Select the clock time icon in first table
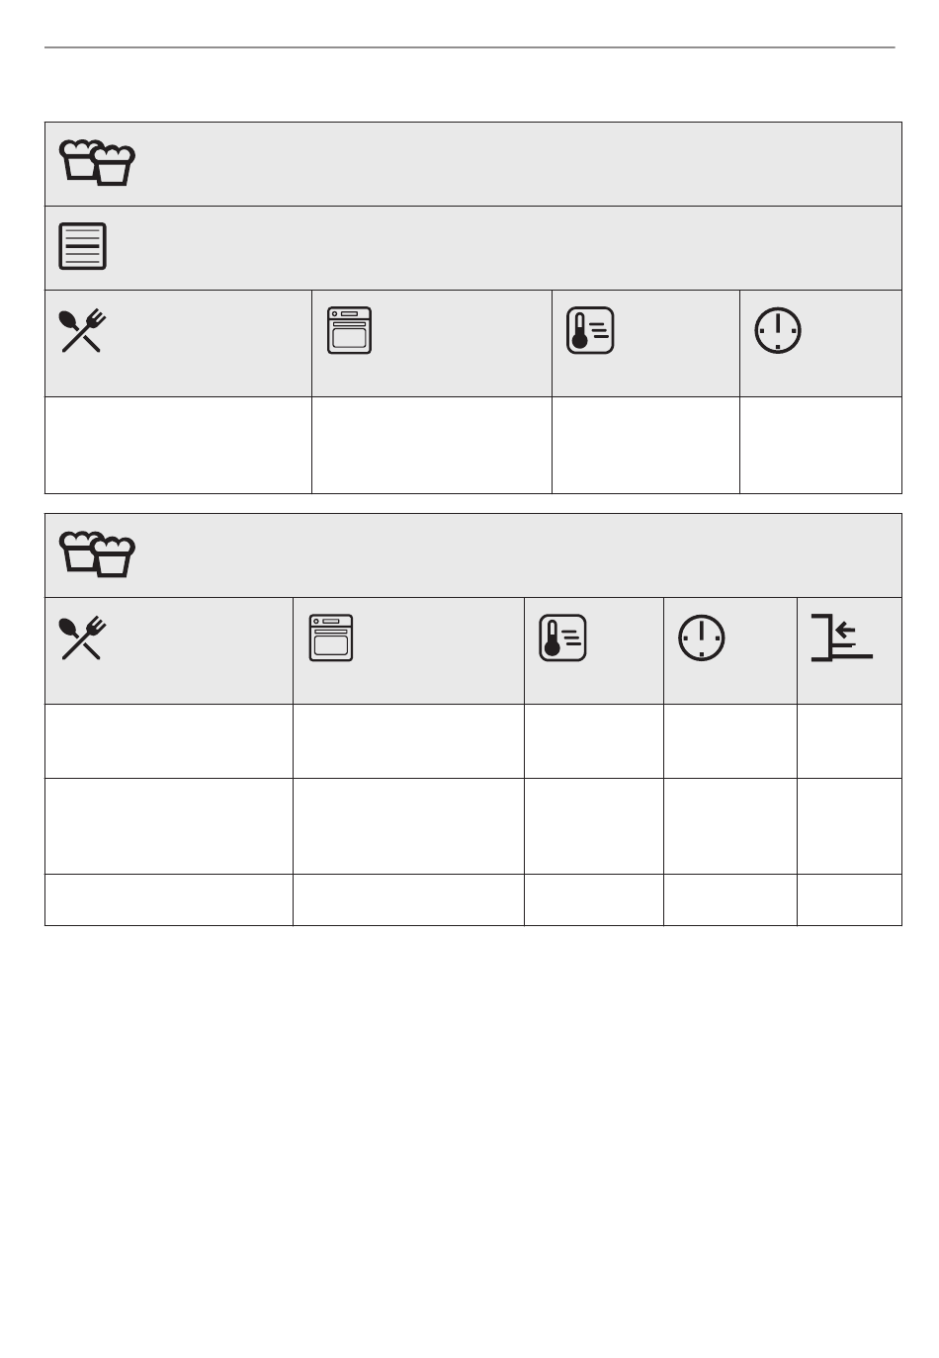This screenshot has height=1358, width=939. (778, 330)
